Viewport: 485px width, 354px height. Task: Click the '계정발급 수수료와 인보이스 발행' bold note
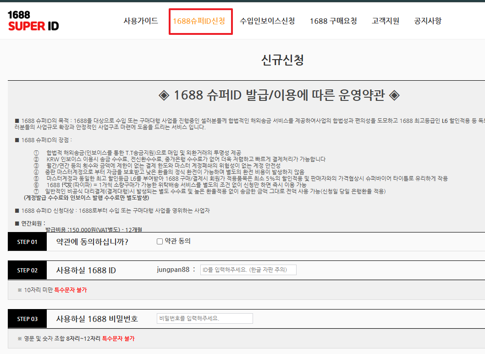point(86,198)
